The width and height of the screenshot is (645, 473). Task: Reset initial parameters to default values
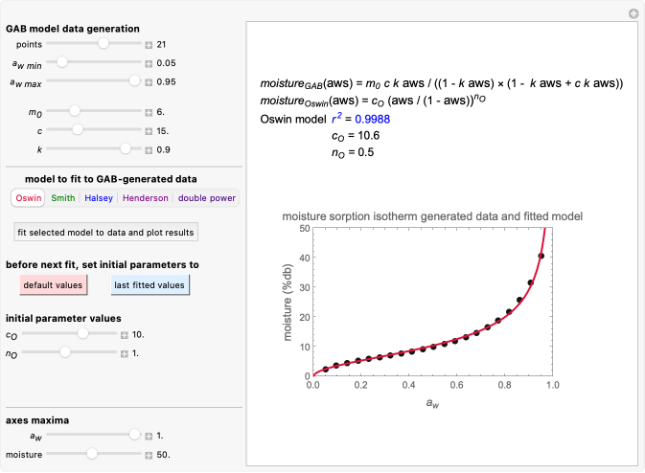[52, 284]
